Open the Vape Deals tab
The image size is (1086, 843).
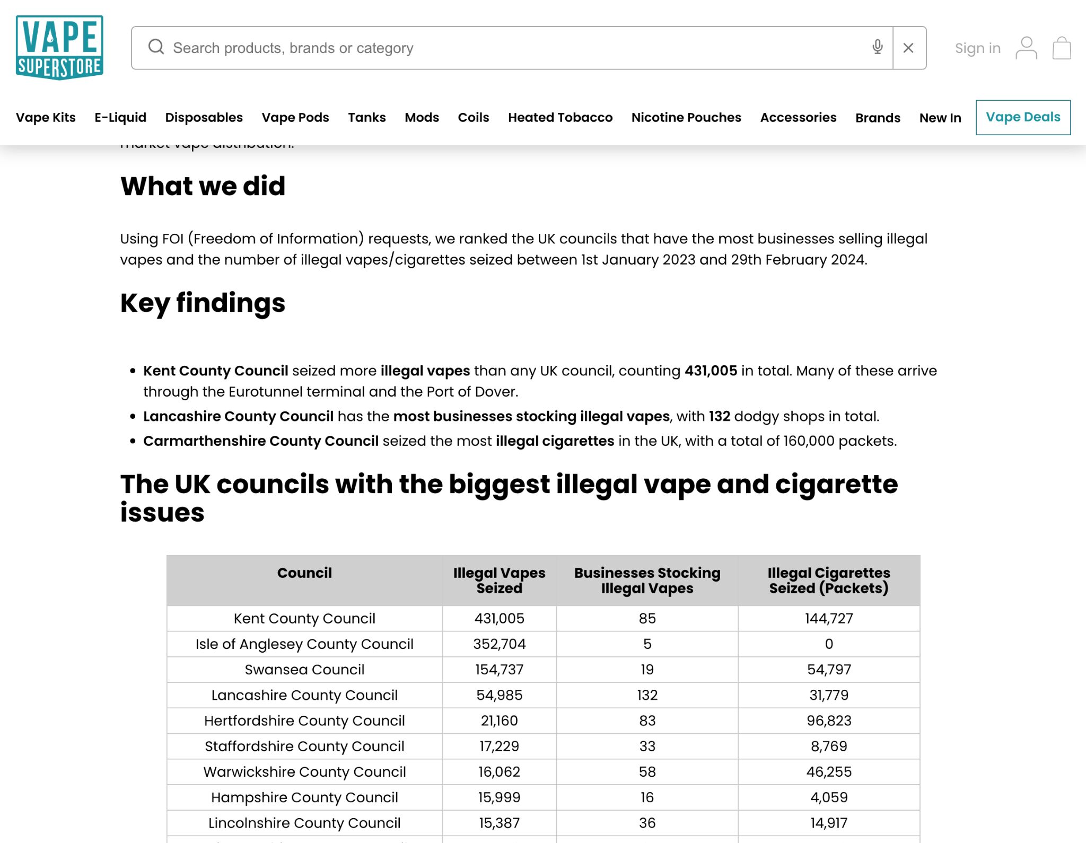(1023, 117)
